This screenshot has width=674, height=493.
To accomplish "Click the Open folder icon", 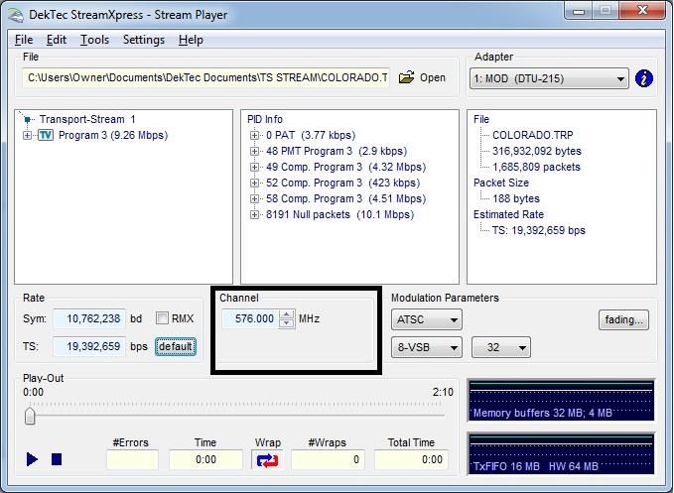I will point(406,77).
